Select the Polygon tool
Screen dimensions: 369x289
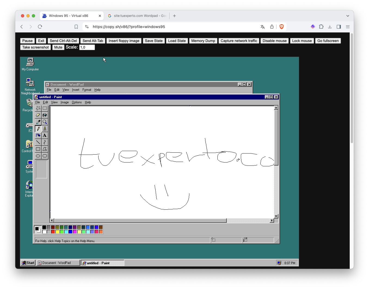[45, 149]
